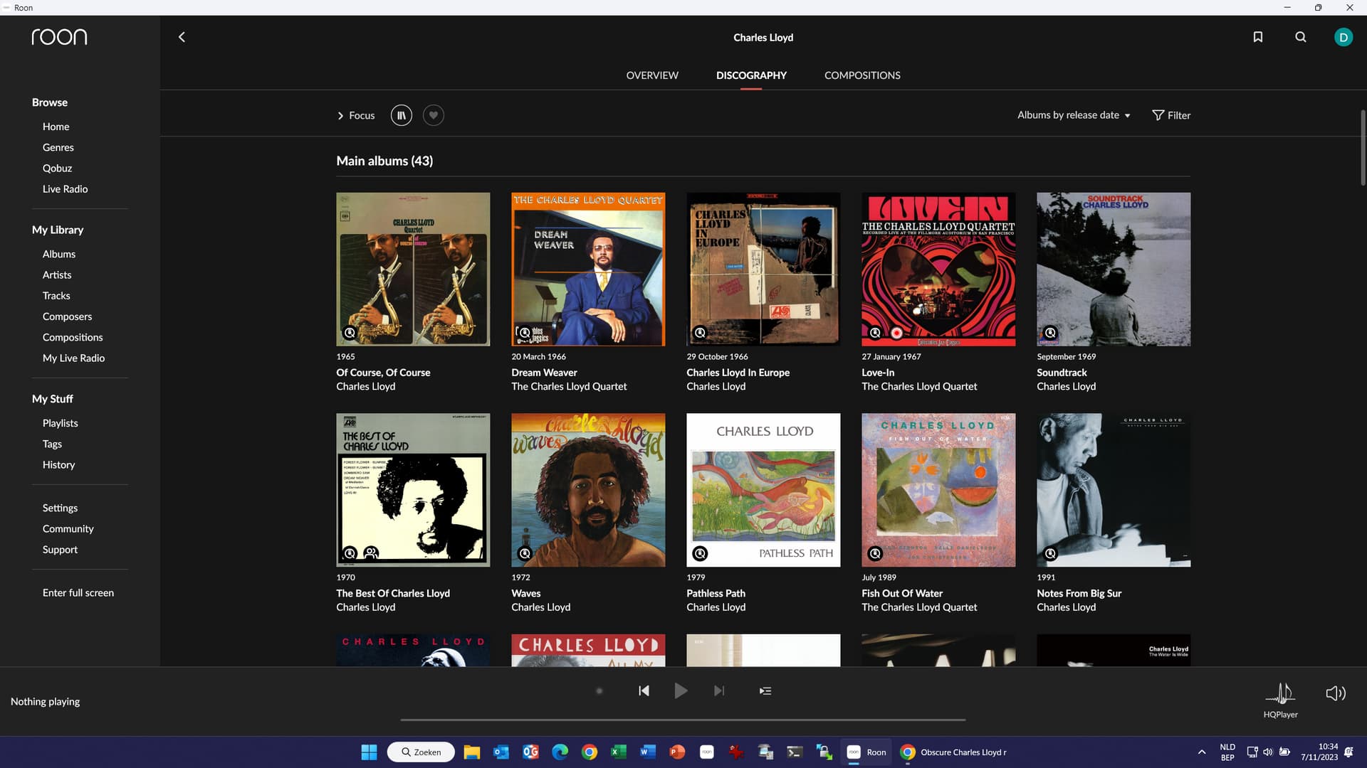Image resolution: width=1367 pixels, height=768 pixels.
Task: Click the Zoeken taskbar search box
Action: tap(421, 752)
